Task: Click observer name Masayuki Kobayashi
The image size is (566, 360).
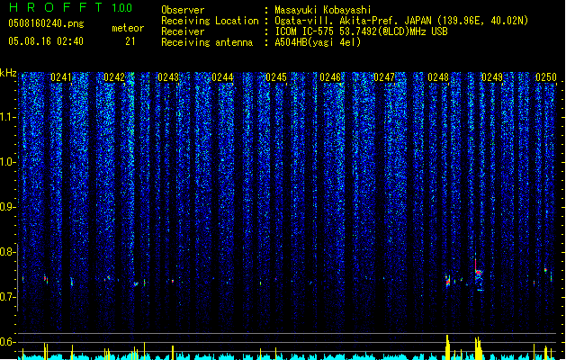Action: coord(323,10)
